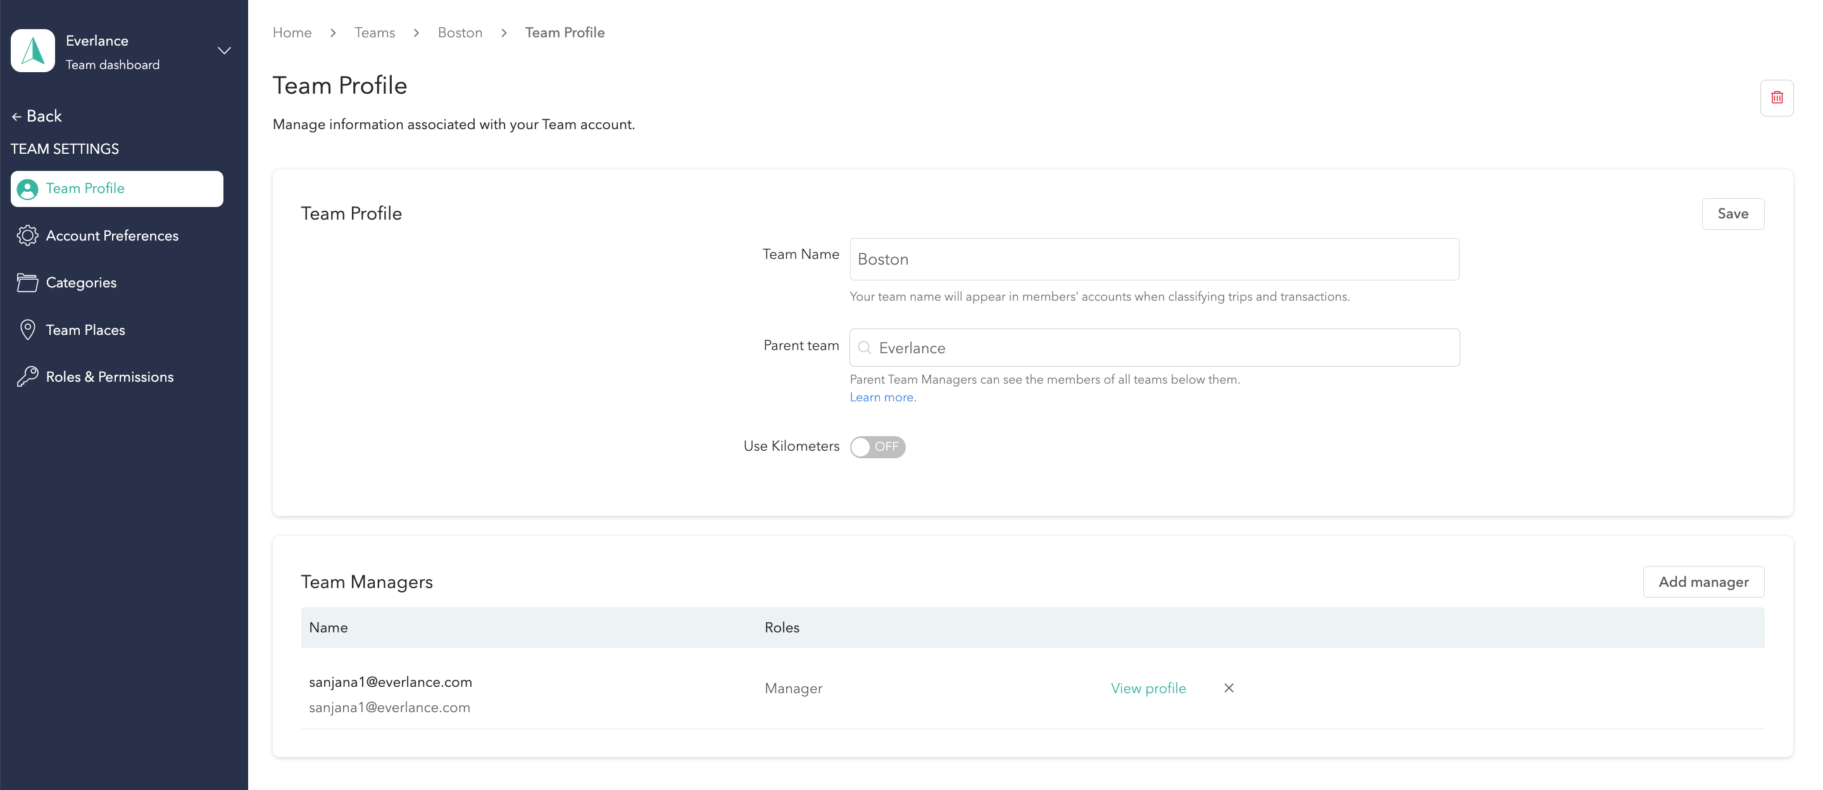Expand the Everlance team dashboard dropdown chevron
Image resolution: width=1823 pixels, height=790 pixels.
224,51
